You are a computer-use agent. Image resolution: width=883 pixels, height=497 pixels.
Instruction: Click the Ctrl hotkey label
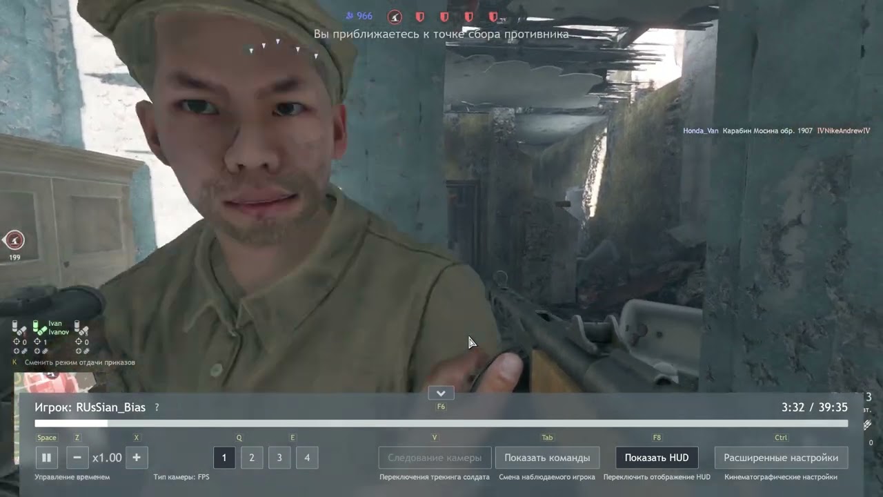click(x=781, y=438)
